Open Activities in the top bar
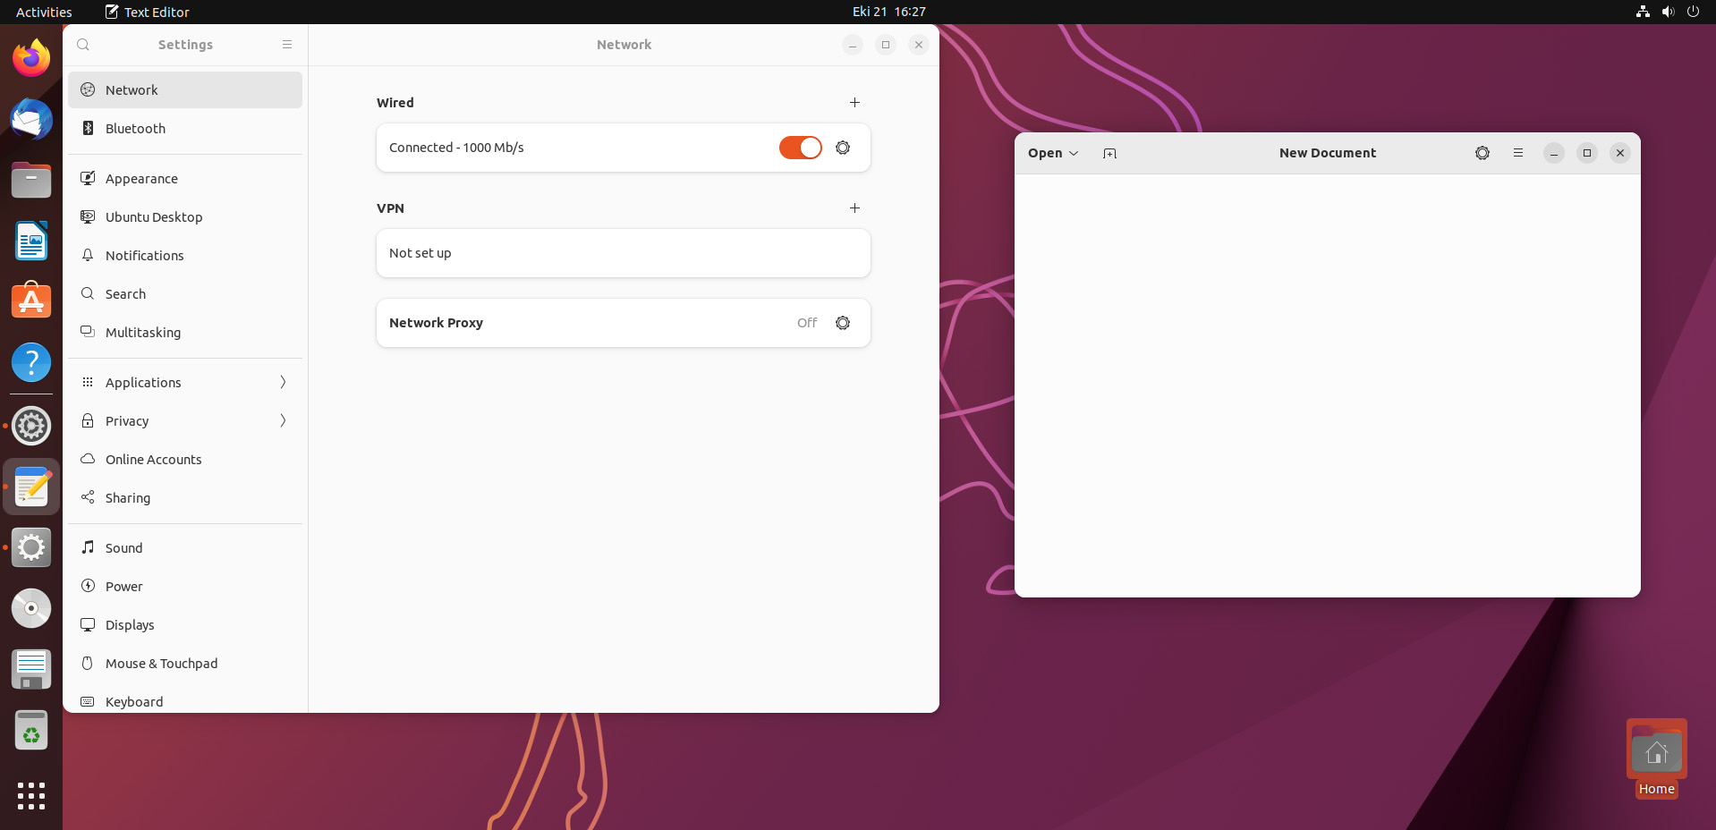Screen dimensions: 1716x830 point(43,12)
